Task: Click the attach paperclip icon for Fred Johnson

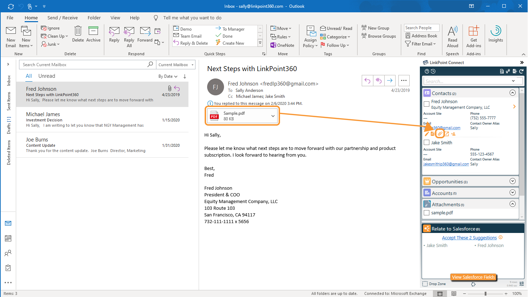Action: [x=440, y=134]
